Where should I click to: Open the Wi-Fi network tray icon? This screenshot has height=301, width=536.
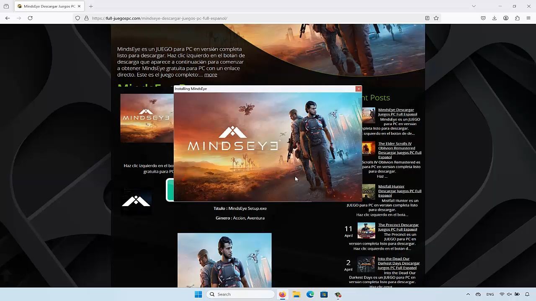tap(502, 294)
